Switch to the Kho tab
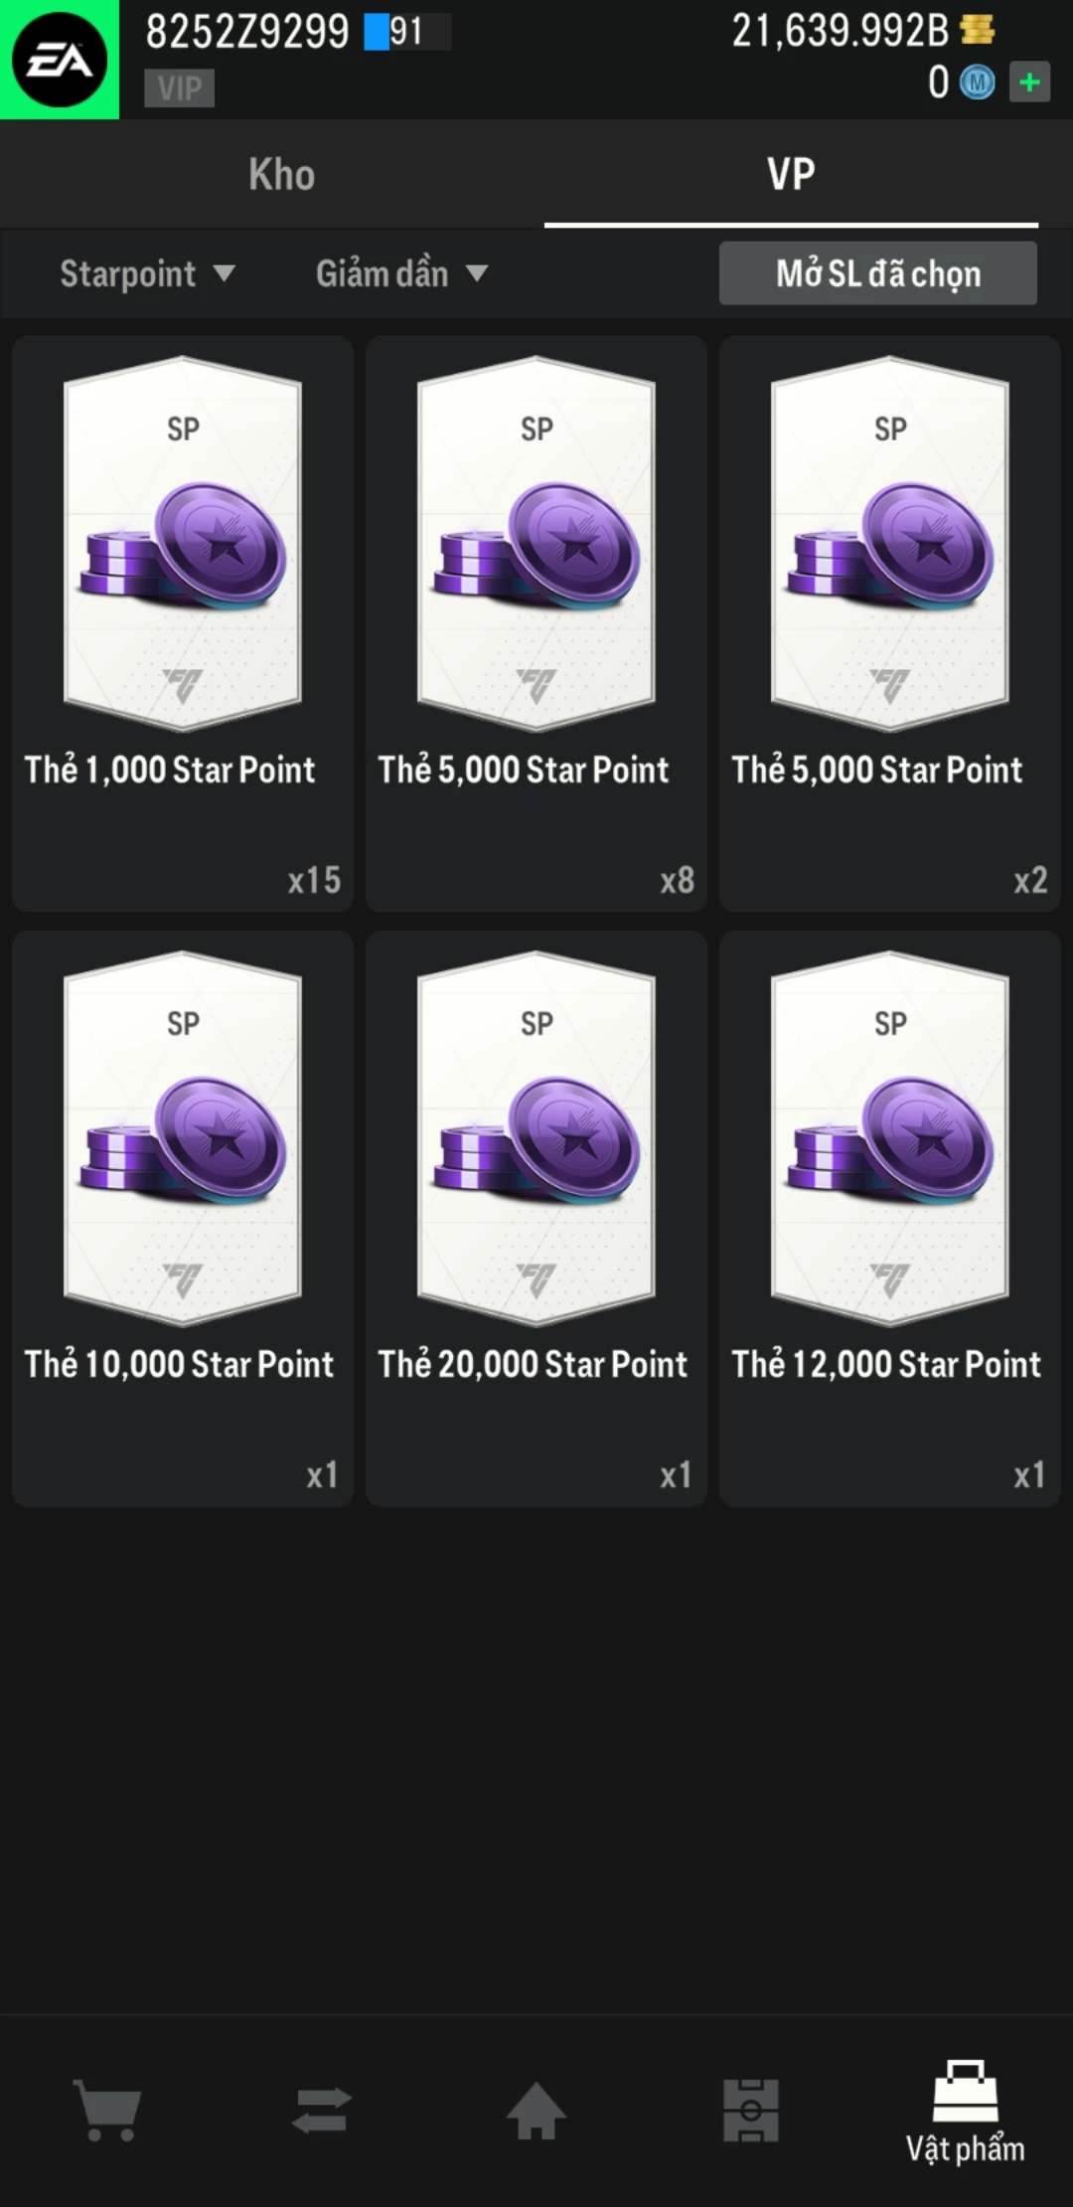The width and height of the screenshot is (1073, 2207). coord(282,175)
